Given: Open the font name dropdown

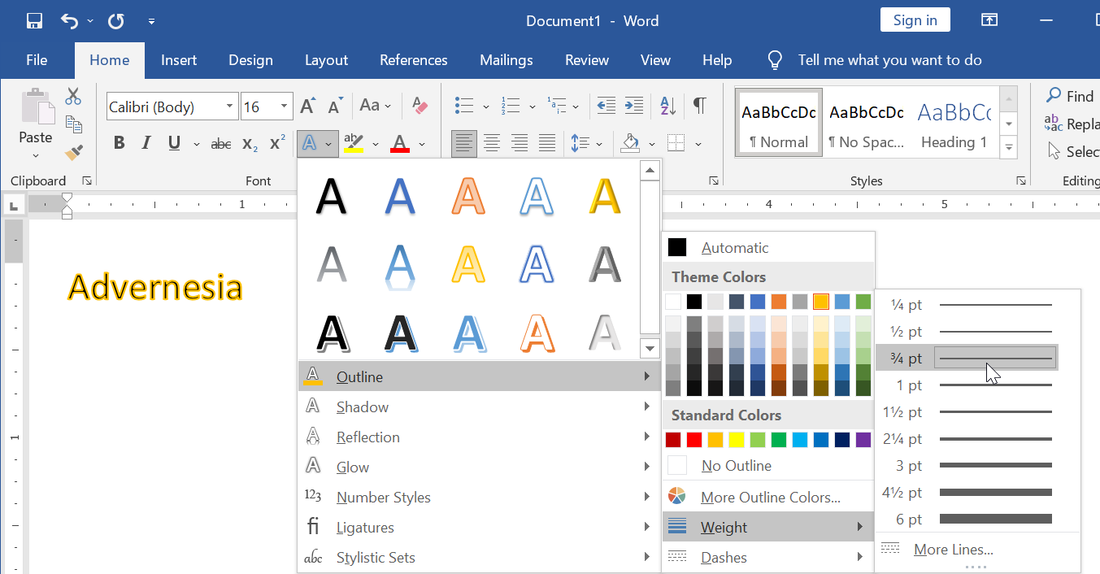Looking at the screenshot, I should pos(230,107).
